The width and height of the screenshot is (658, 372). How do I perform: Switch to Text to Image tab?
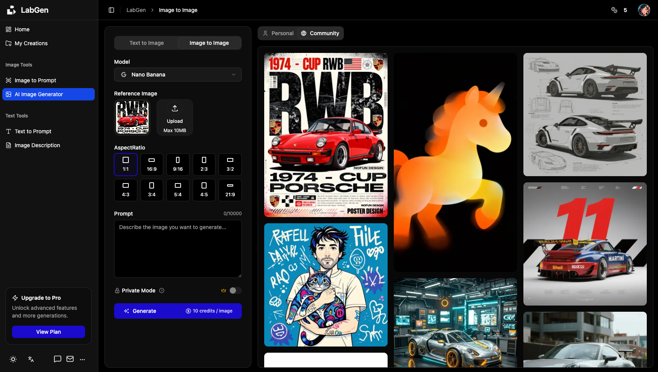tap(147, 43)
